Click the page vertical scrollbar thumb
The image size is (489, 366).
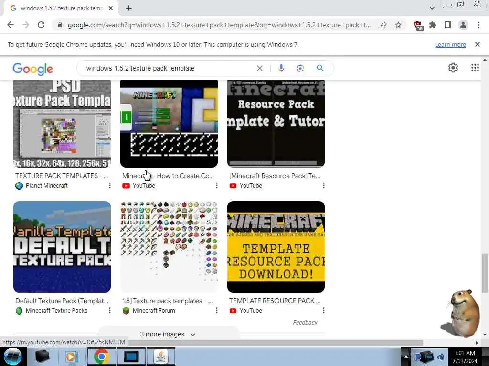[x=485, y=273]
